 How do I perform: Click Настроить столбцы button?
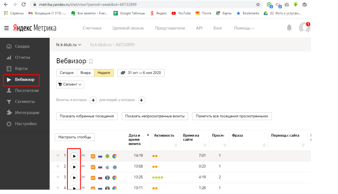pos(75,137)
